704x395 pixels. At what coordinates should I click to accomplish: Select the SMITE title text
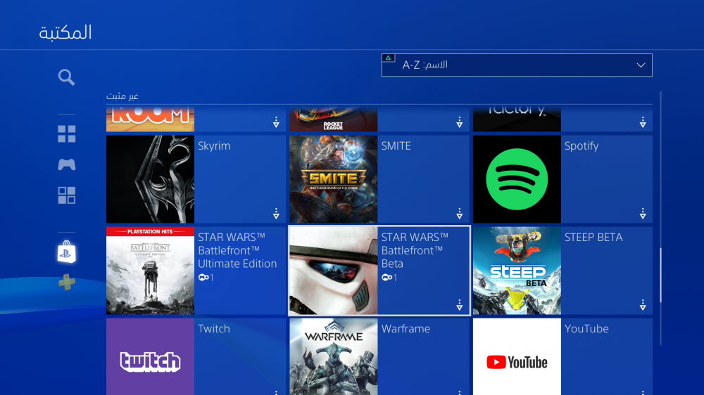pyautogui.click(x=396, y=145)
